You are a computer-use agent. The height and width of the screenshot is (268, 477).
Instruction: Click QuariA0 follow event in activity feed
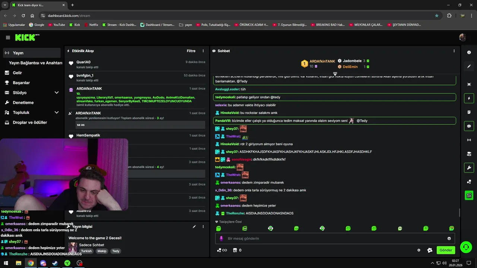pyautogui.click(x=137, y=64)
